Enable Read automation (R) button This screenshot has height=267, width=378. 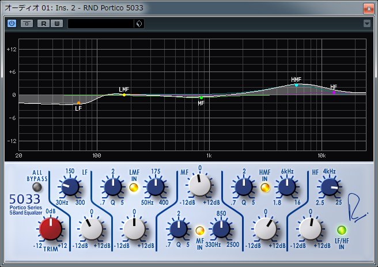pyautogui.click(x=43, y=24)
